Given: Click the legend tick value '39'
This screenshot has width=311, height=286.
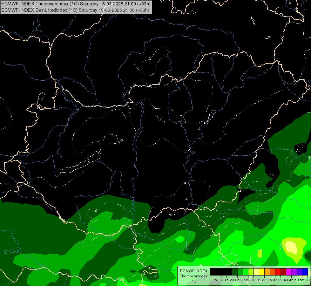Looking at the screenshot, I should [281, 280].
